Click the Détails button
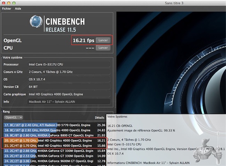Viewport: 226px width, 166px height. [99, 118]
